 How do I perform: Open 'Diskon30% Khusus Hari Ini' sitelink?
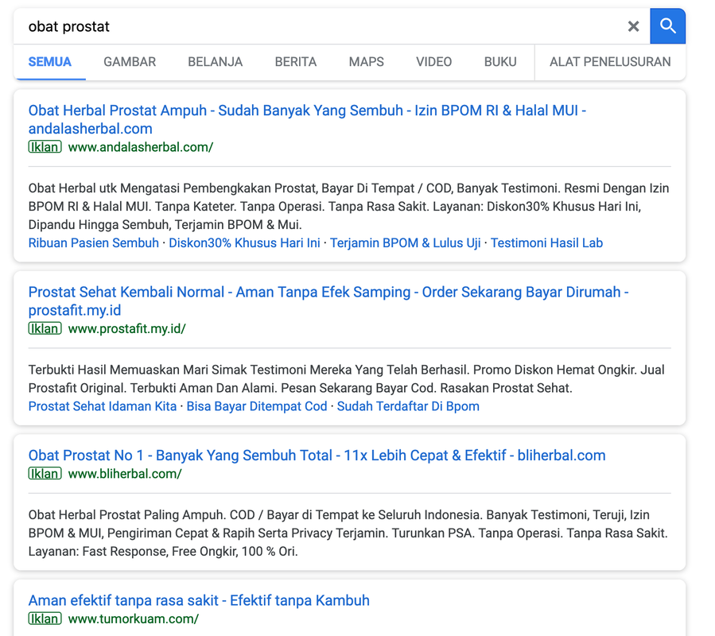(244, 243)
